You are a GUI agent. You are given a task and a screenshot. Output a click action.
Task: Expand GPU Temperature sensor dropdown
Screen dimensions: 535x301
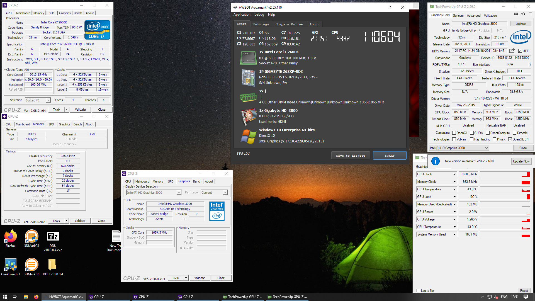click(x=454, y=189)
